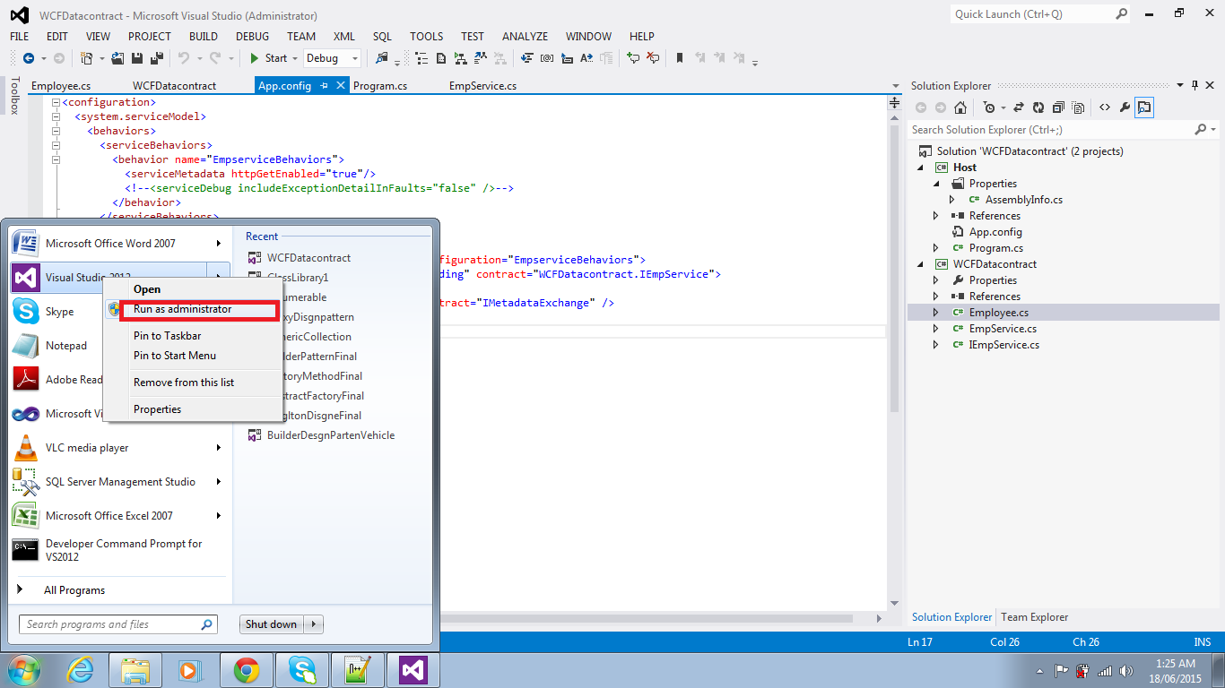Start debugging with the green Start arrow
Screen dimensions: 1225x688
(x=255, y=58)
